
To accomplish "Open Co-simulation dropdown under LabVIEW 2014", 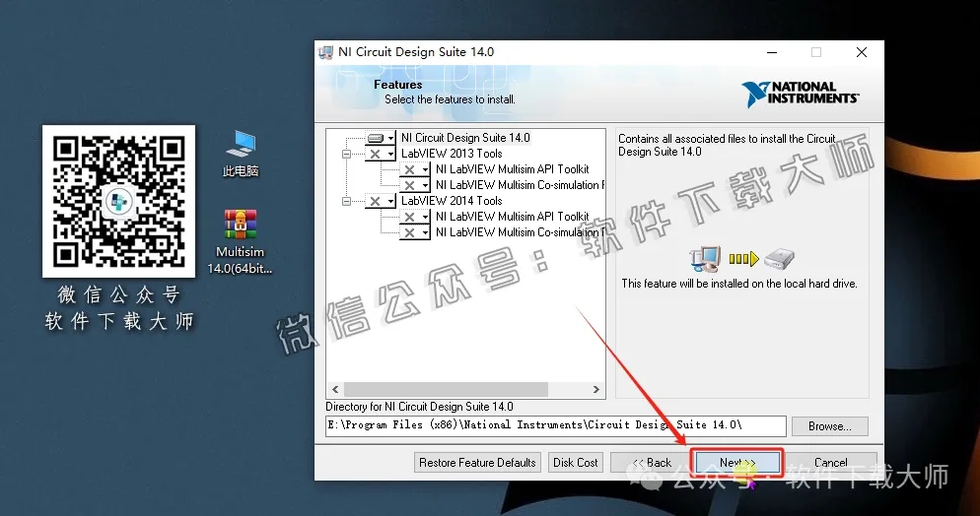I will 415,232.
